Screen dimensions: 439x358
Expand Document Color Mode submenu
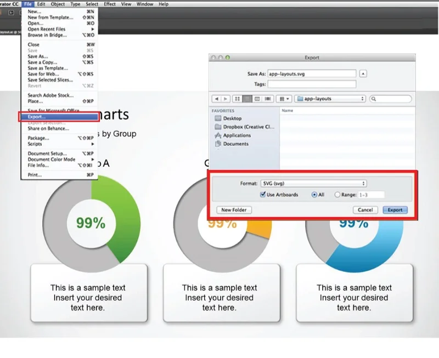click(x=59, y=159)
